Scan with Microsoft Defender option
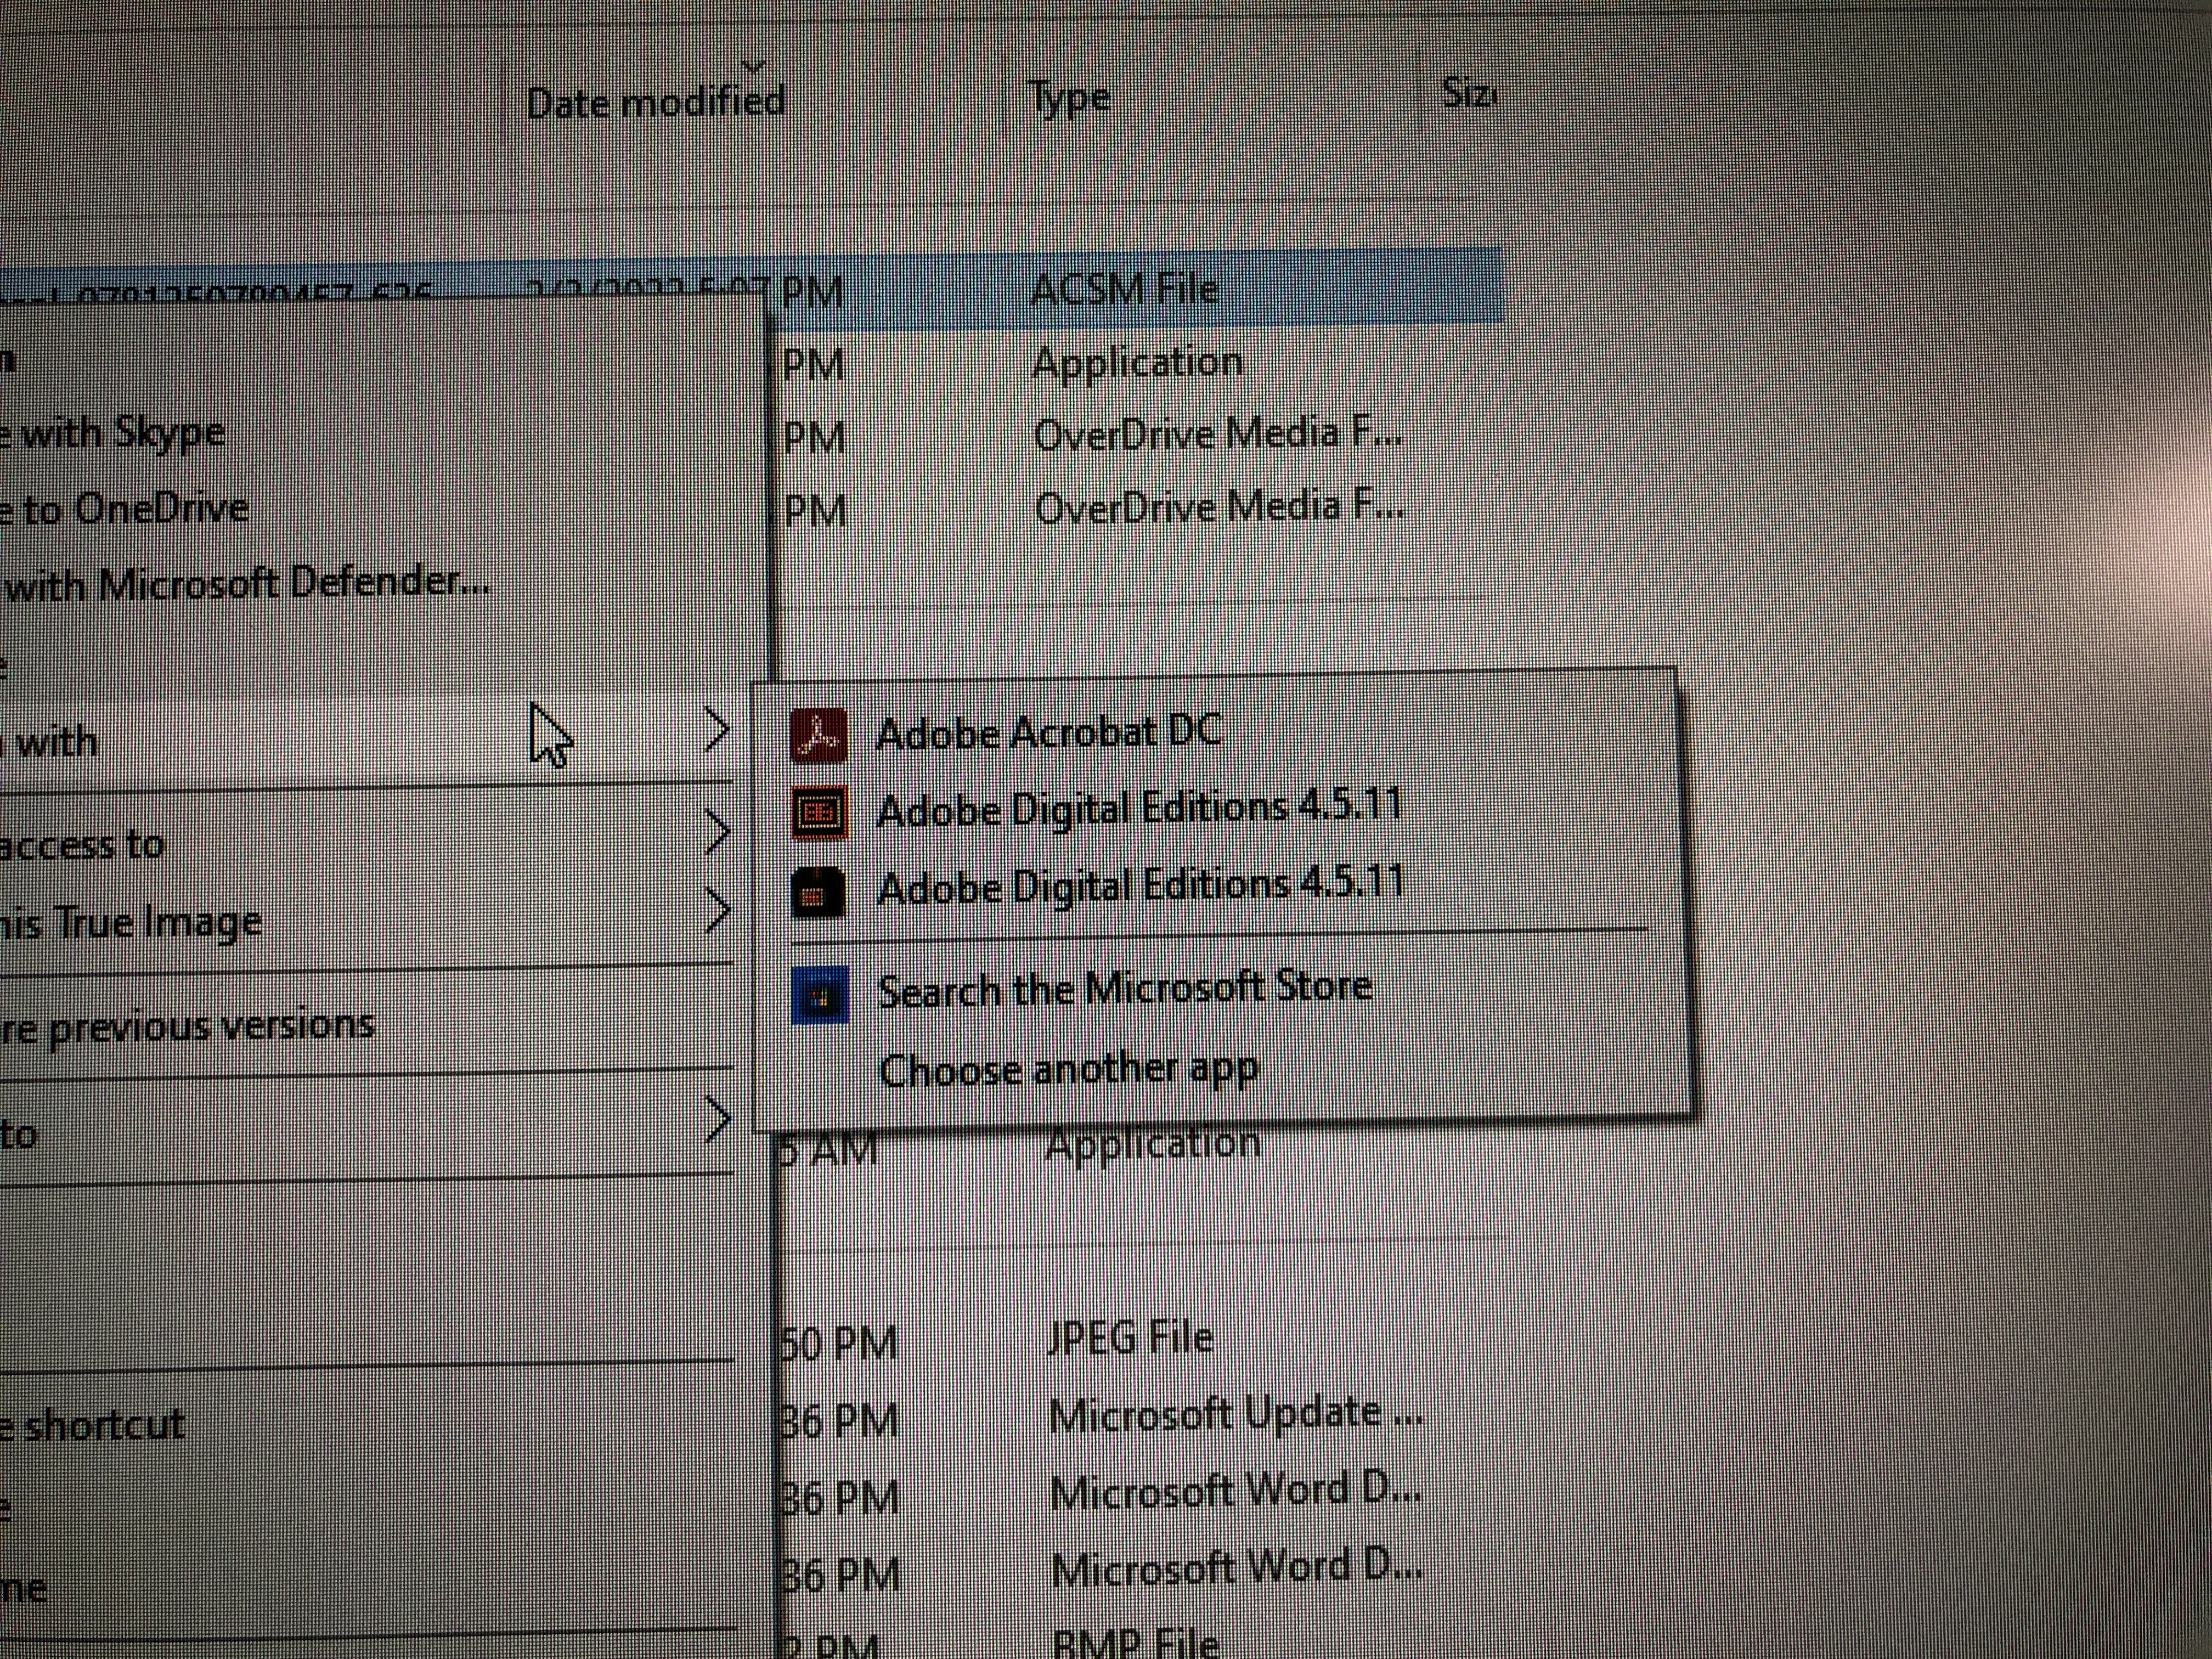Screen dimensions: 2212x1659 point(245,583)
